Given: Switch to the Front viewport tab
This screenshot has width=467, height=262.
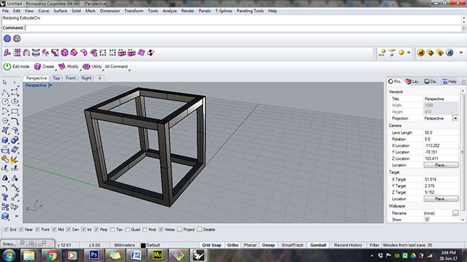Looking at the screenshot, I should [x=71, y=78].
